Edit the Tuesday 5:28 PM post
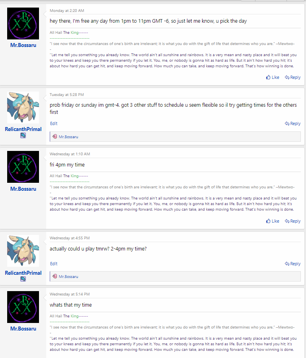This screenshot has height=358, width=306. (x=54, y=123)
